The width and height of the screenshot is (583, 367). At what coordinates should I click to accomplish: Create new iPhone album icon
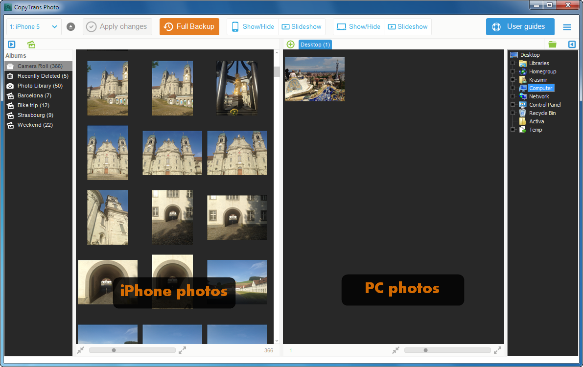31,45
